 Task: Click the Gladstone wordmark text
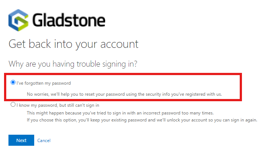click(x=69, y=20)
